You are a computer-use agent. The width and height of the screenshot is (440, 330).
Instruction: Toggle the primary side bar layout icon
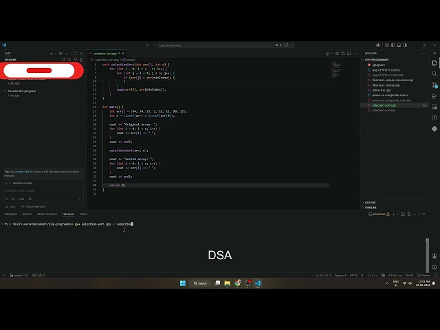click(393, 45)
